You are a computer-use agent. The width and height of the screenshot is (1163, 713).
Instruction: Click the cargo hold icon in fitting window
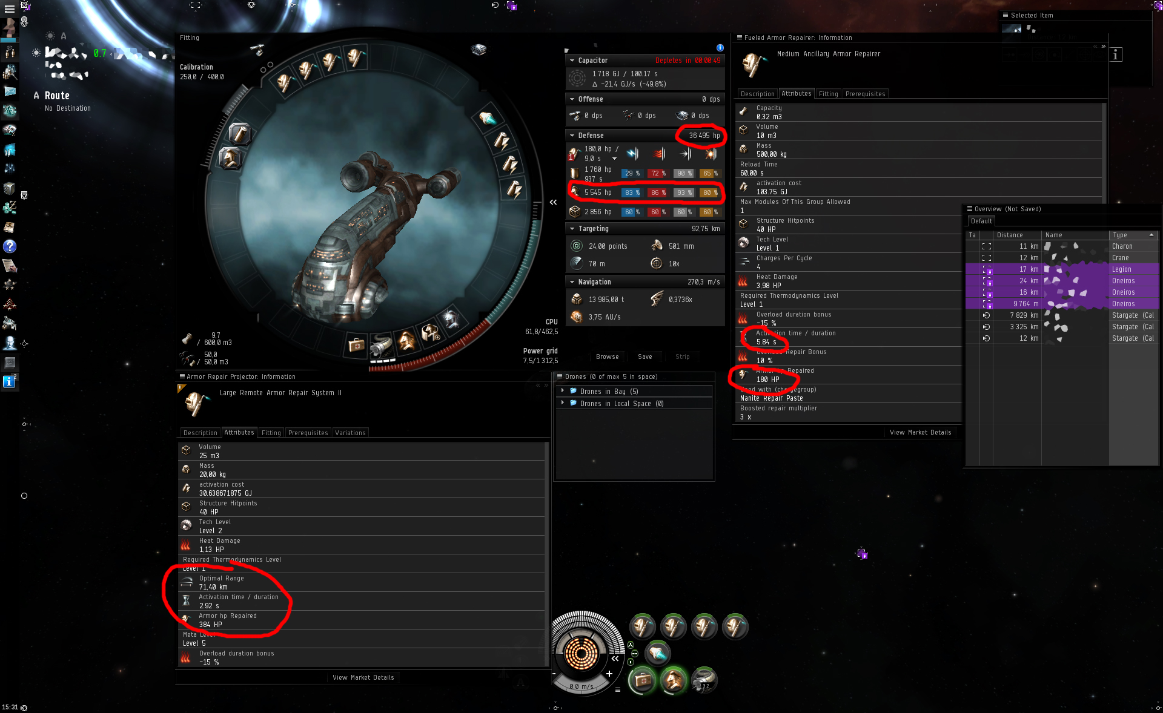coord(188,338)
